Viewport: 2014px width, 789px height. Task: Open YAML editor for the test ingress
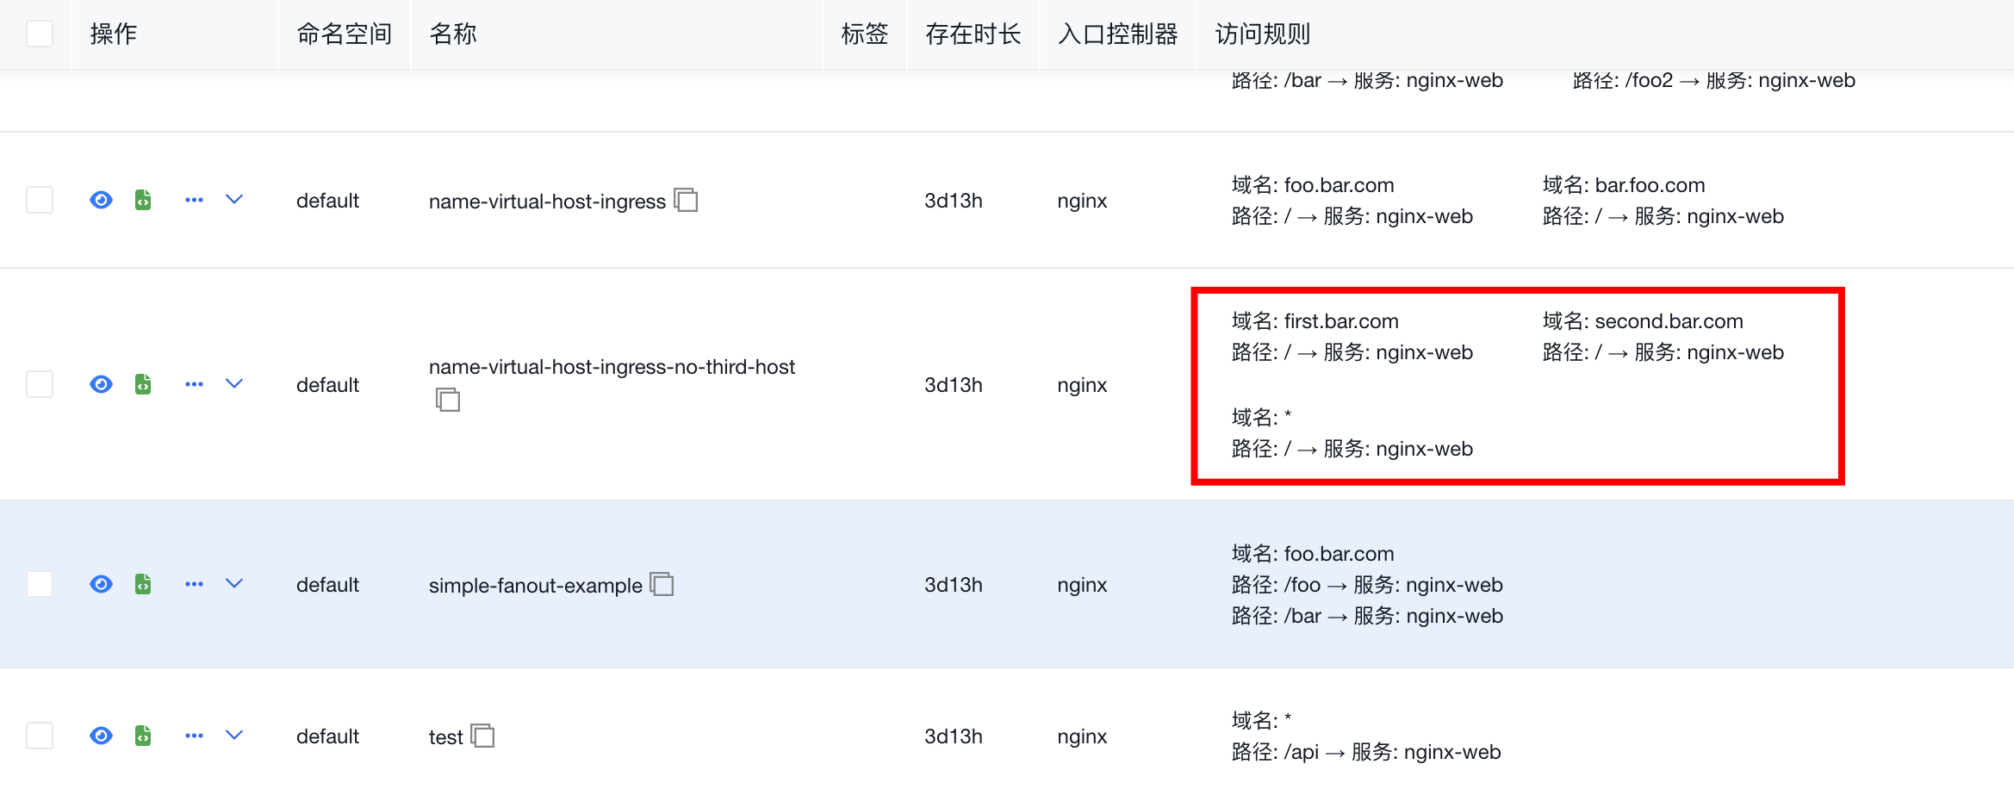pos(143,736)
